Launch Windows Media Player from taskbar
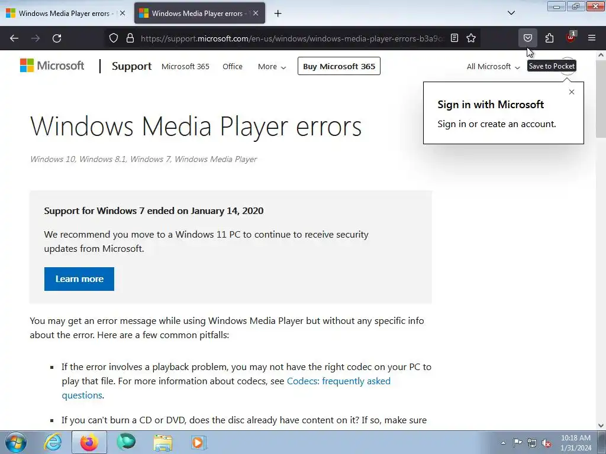The height and width of the screenshot is (454, 606). (x=199, y=442)
